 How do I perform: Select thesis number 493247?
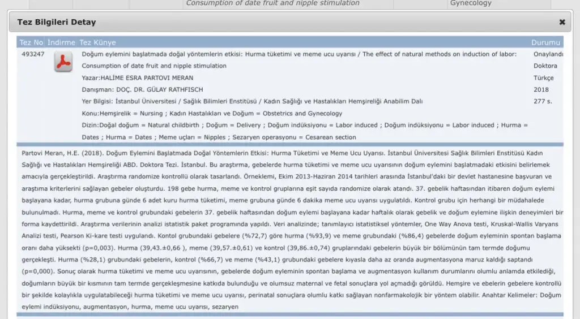(33, 54)
